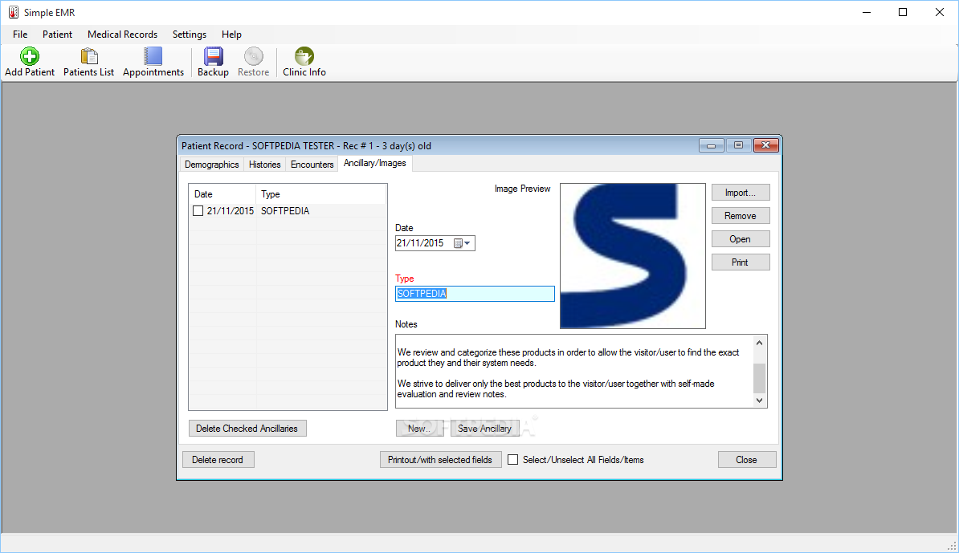Click the Remove image button
The image size is (959, 553).
click(x=740, y=216)
